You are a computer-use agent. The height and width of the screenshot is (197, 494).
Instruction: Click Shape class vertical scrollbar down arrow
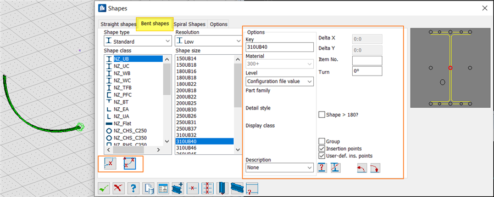167,142
